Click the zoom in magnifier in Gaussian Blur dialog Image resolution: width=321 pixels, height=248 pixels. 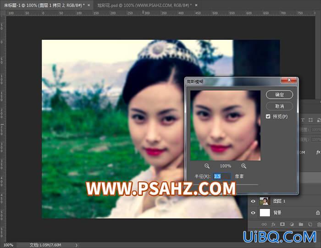point(244,166)
